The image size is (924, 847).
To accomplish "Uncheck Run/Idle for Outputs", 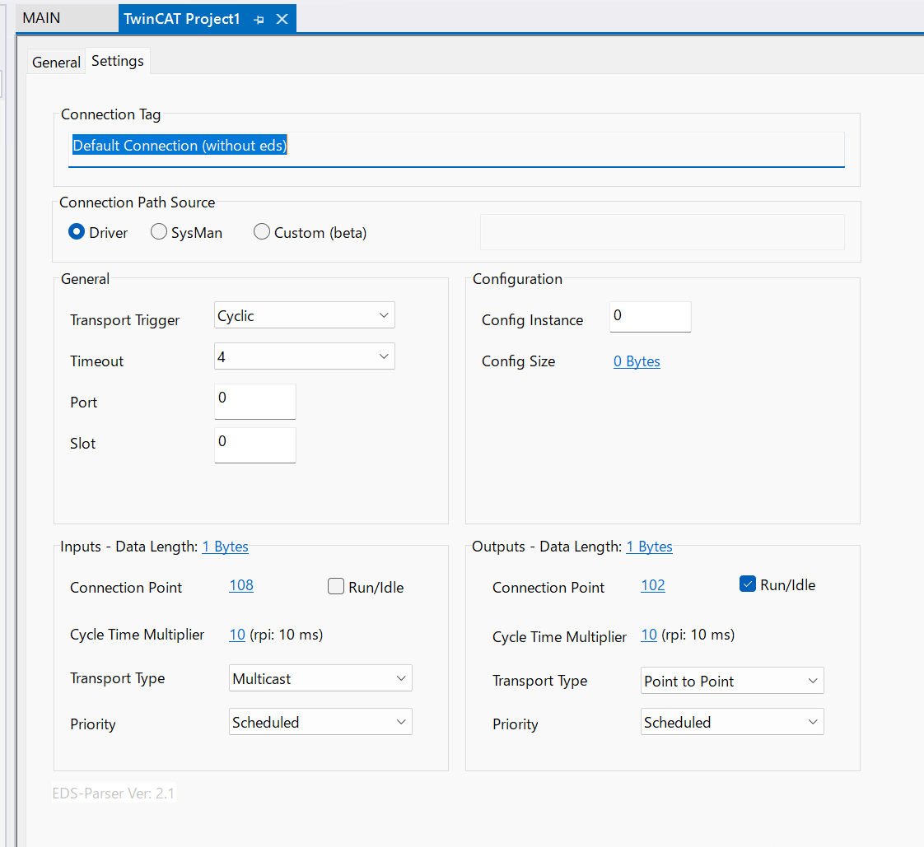I will pos(748,585).
